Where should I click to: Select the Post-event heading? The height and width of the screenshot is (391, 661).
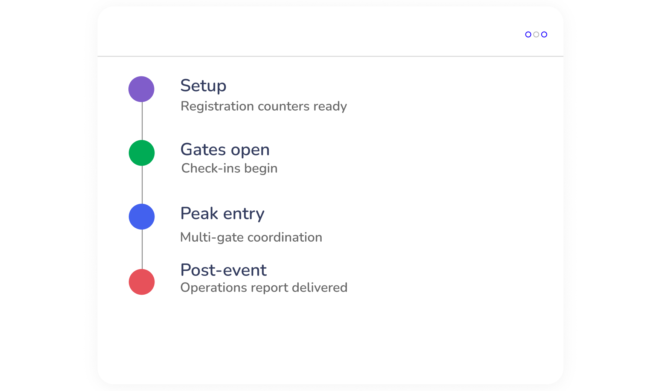[x=223, y=270]
